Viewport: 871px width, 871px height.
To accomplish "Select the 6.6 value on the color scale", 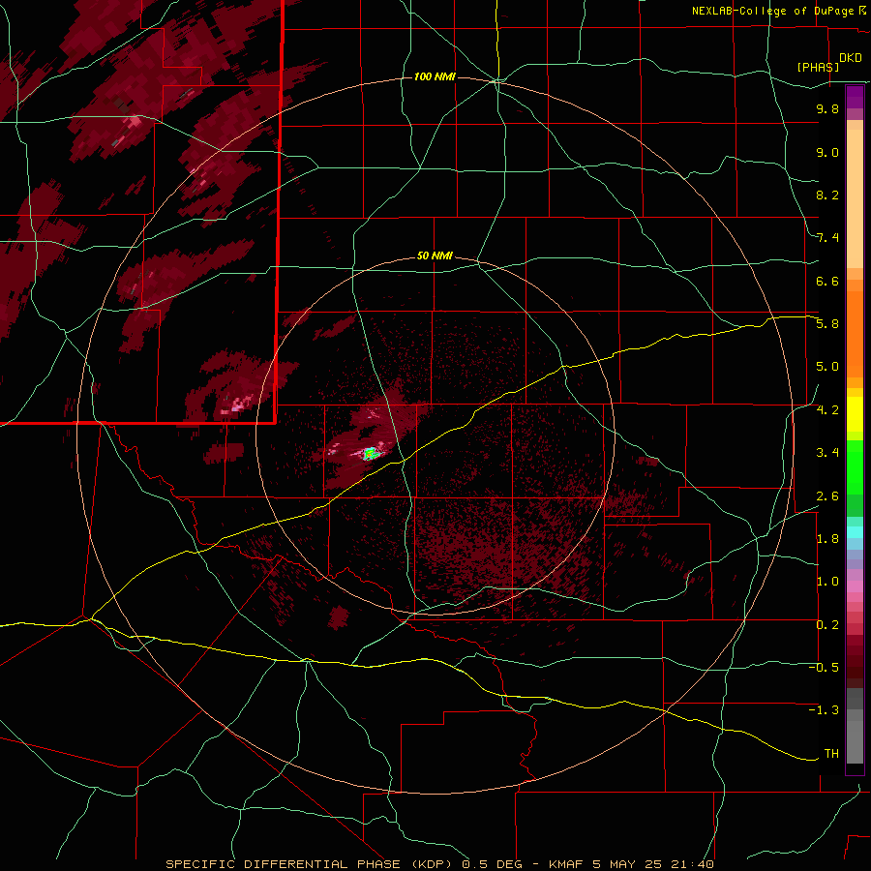I will tap(827, 281).
